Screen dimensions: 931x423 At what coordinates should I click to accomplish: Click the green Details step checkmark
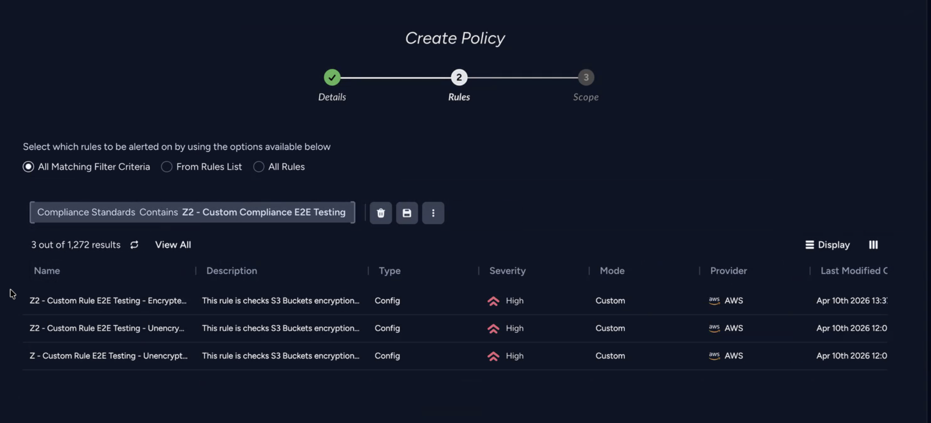coord(332,77)
